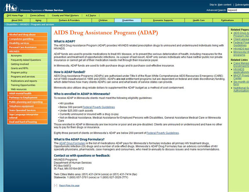This screenshot has height=192, width=249.
Task: Open Deaf and hard of hearing section
Action: click(27, 122)
